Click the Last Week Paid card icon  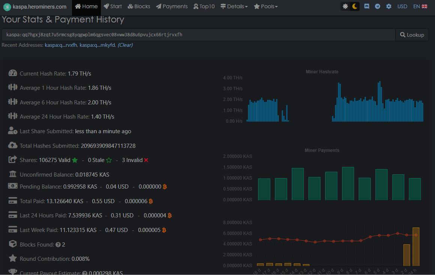pos(12,229)
